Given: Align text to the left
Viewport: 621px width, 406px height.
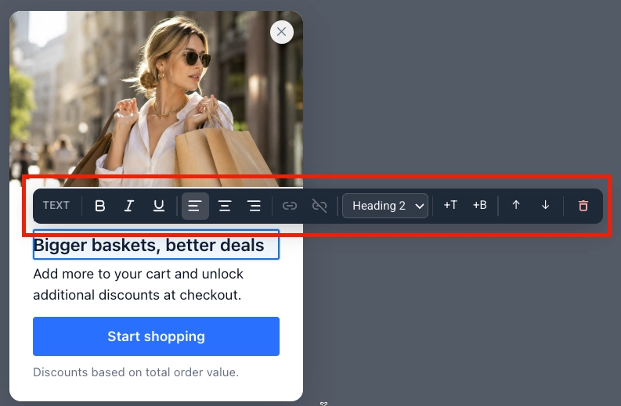Looking at the screenshot, I should [195, 206].
